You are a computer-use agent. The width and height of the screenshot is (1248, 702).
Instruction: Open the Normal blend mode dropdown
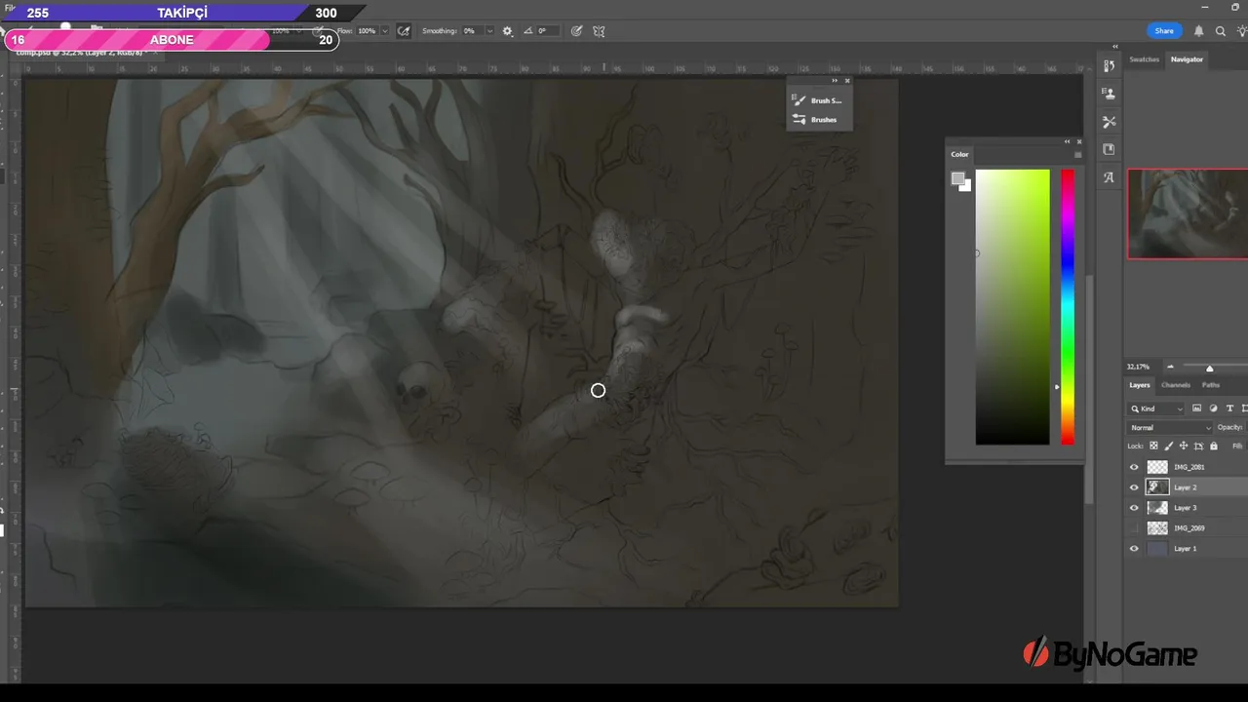(1170, 427)
